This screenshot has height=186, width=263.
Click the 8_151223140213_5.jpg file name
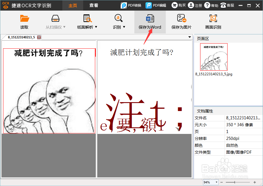[x=214, y=74]
